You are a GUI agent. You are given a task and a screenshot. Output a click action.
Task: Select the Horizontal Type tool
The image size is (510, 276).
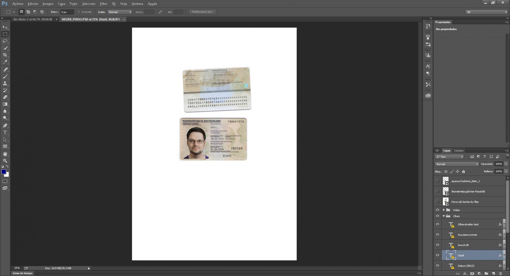click(x=5, y=133)
